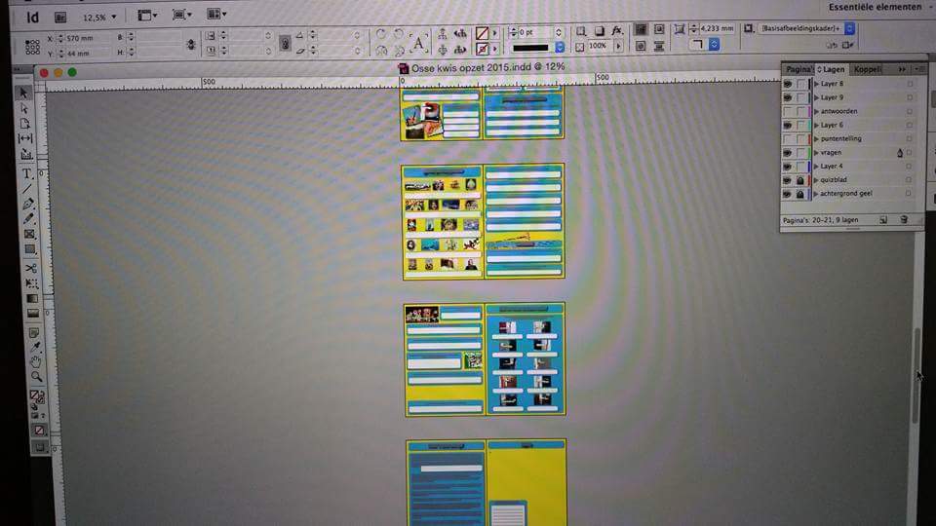Delete selected layer with trash icon
Screen dimensions: 936x526
tap(904, 220)
